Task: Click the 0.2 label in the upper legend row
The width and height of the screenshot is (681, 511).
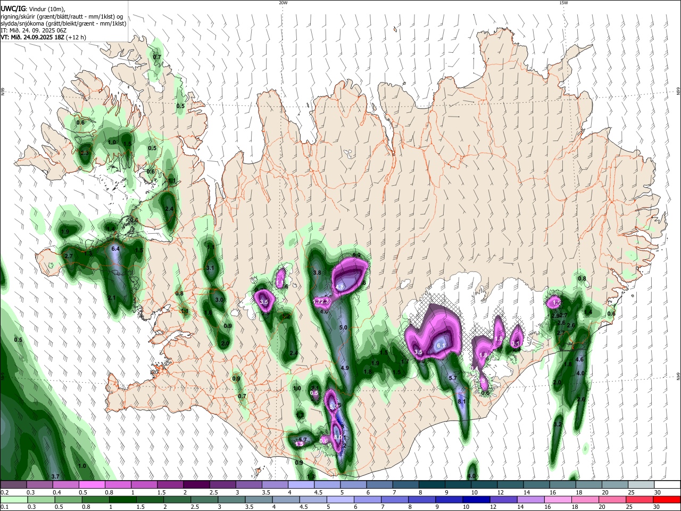Action: click(4, 492)
